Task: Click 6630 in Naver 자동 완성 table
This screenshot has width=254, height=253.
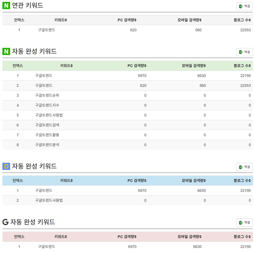Action: [x=202, y=76]
